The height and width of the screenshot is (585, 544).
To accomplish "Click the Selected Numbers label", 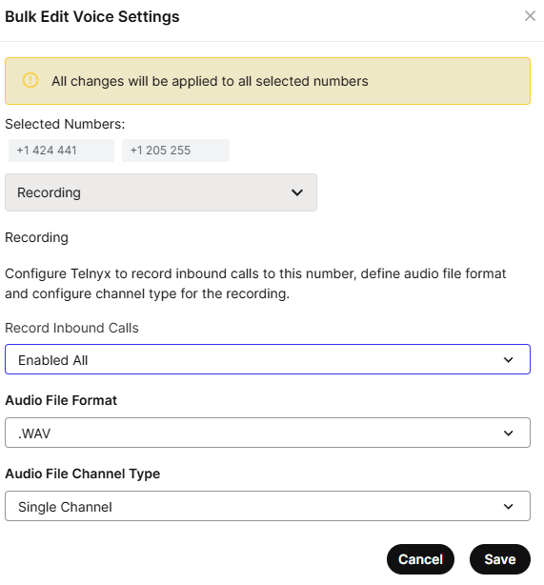I will click(65, 124).
